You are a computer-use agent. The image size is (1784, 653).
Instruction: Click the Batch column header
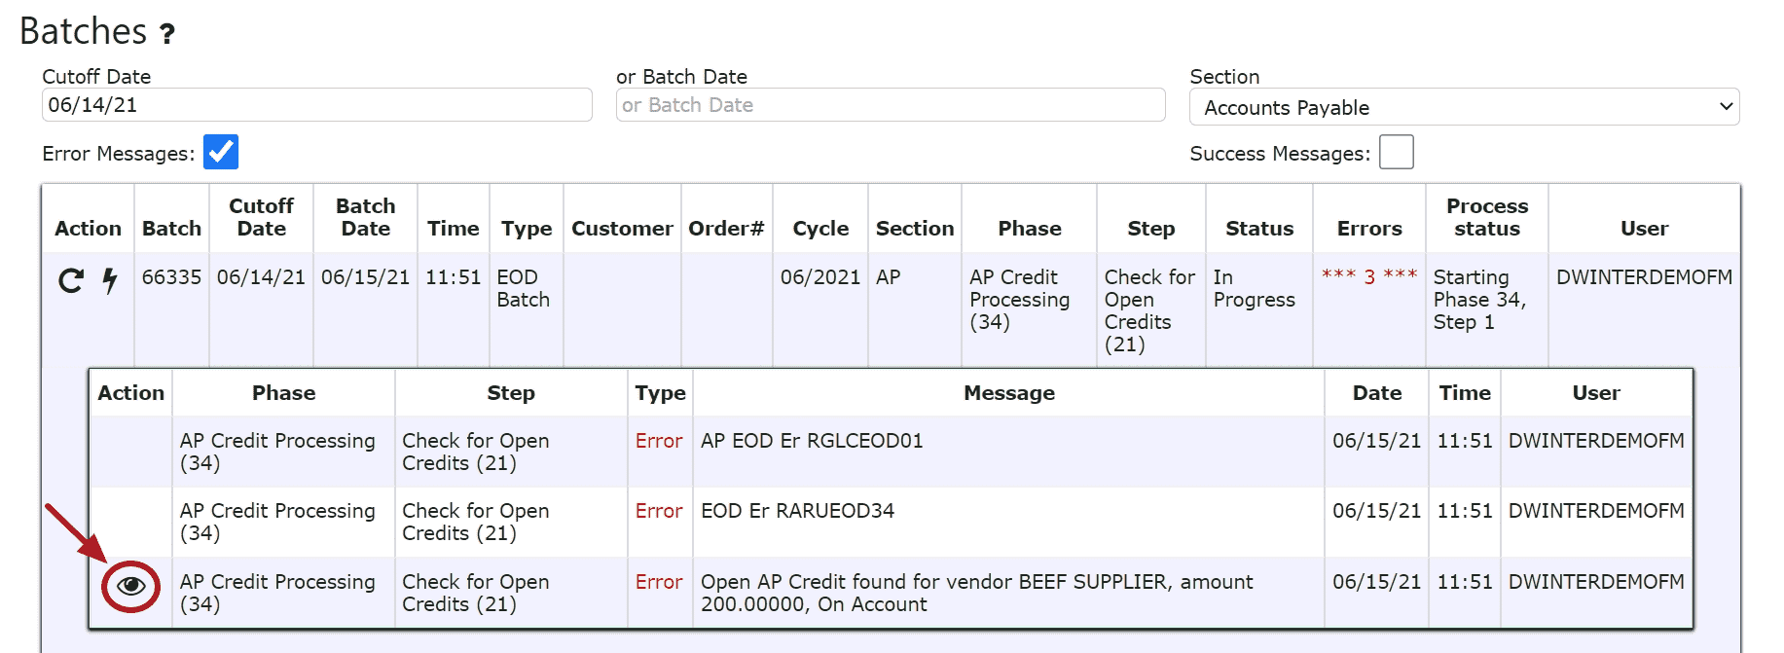[171, 229]
